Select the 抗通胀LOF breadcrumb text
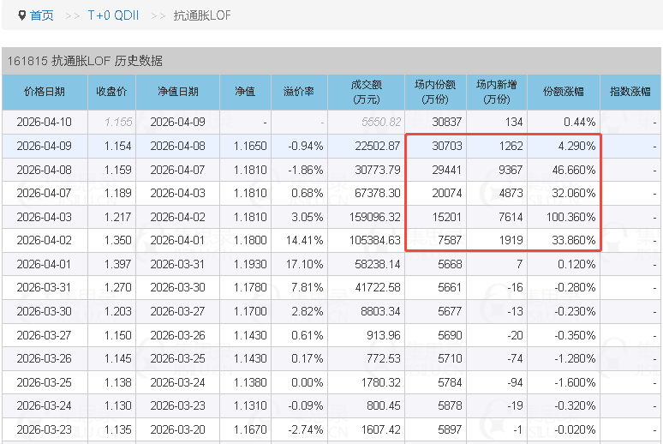This screenshot has width=663, height=444. 202,15
